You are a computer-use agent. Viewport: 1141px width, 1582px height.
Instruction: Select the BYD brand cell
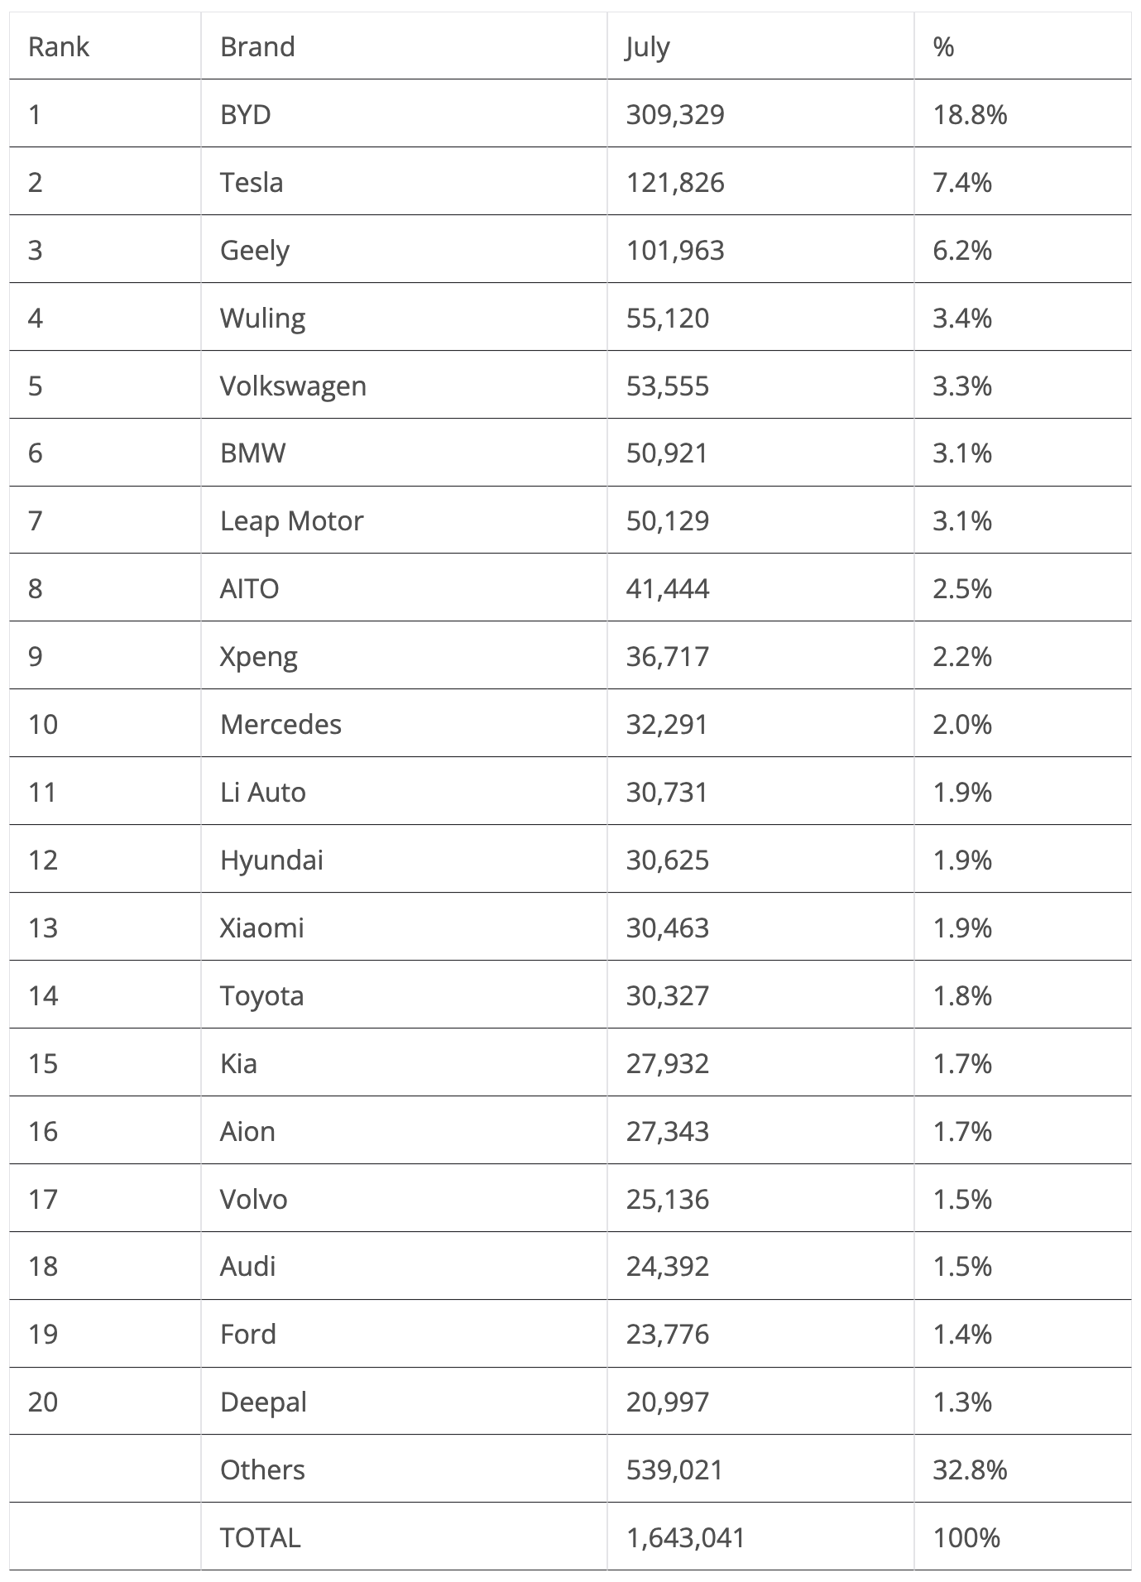[x=246, y=114]
